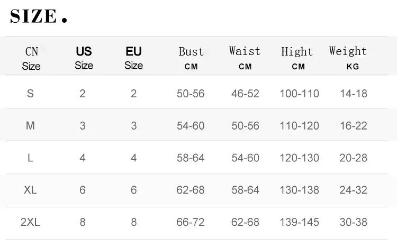Click the Hight CM column header

tap(297, 58)
